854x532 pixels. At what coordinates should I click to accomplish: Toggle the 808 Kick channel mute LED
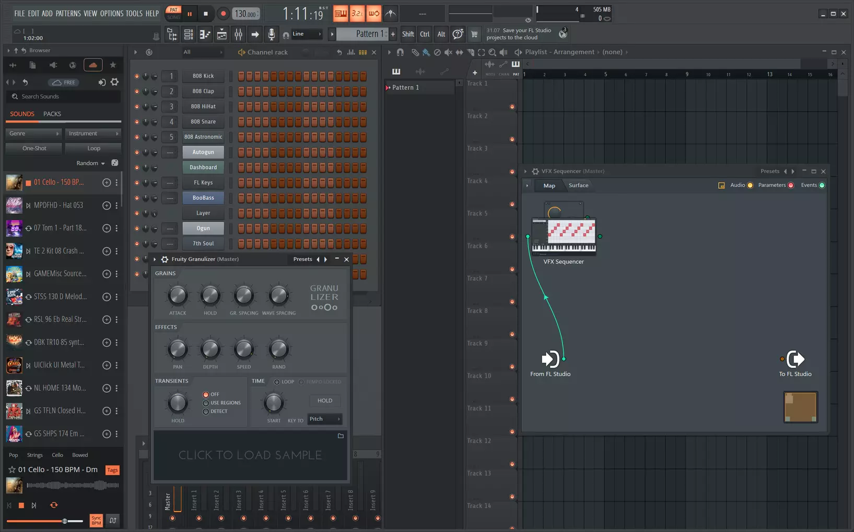click(137, 76)
